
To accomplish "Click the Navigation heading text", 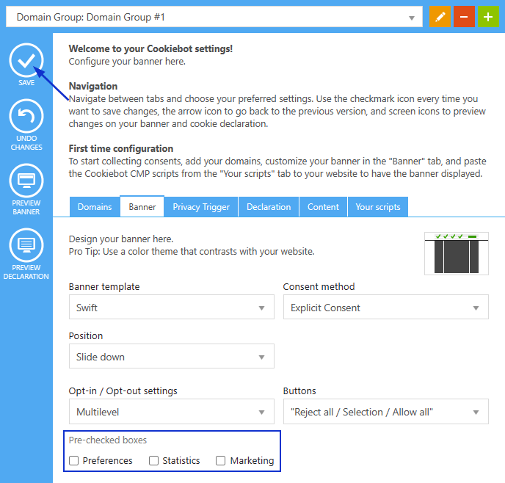I will (x=93, y=87).
